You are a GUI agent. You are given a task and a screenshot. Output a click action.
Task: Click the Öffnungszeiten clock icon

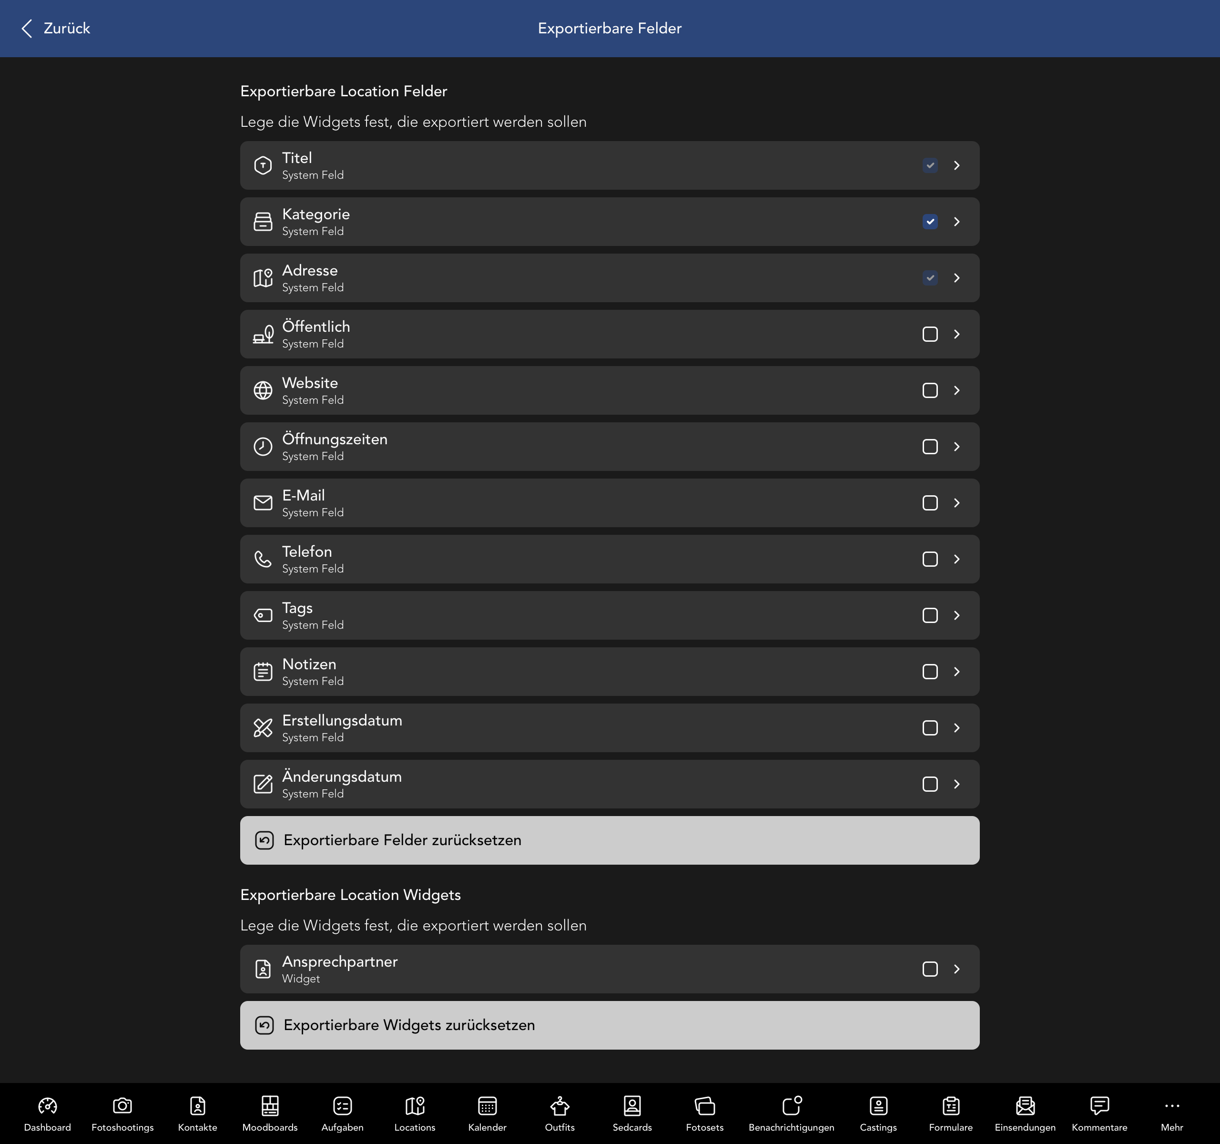point(263,447)
